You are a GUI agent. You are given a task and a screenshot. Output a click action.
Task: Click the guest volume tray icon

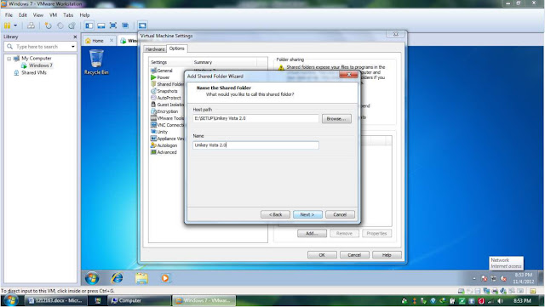point(503,279)
